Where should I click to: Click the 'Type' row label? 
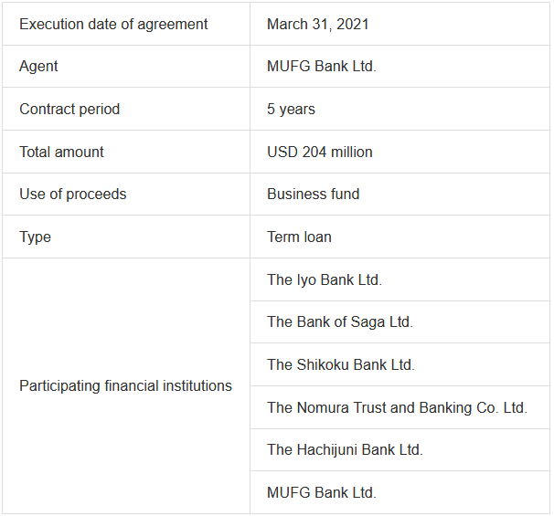coord(35,237)
